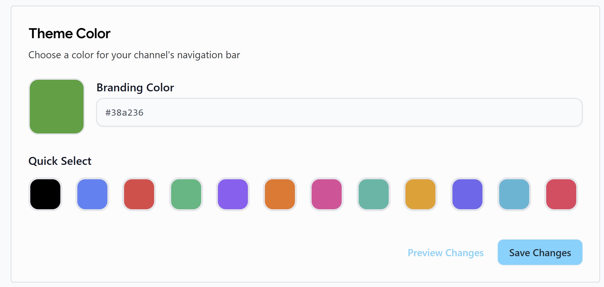
Task: Select the black quick select swatch
Action: 45,194
